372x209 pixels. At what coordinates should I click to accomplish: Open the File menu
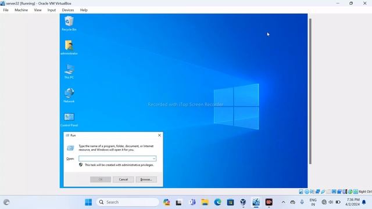pos(6,10)
